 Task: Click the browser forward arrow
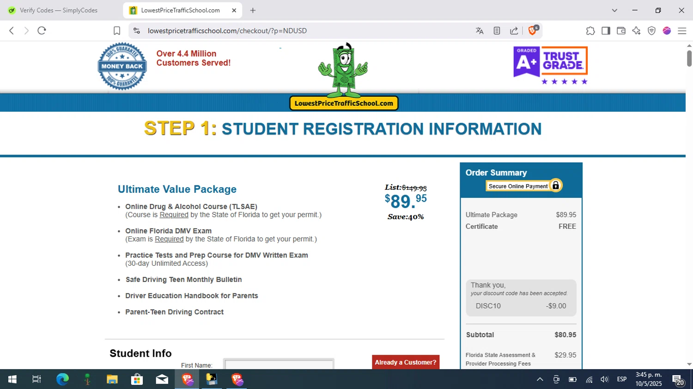(26, 30)
